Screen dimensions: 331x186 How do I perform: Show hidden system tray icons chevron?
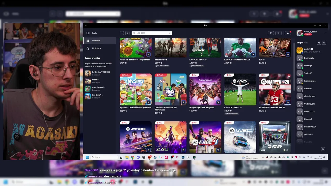(x=263, y=157)
